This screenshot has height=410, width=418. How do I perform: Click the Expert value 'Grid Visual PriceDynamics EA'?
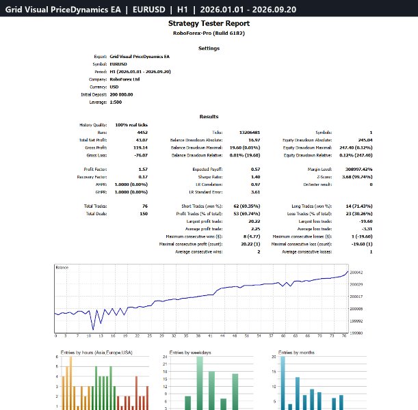[x=140, y=57]
